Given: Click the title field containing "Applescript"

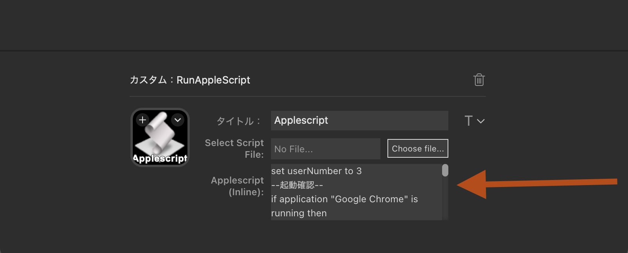Looking at the screenshot, I should pos(359,121).
